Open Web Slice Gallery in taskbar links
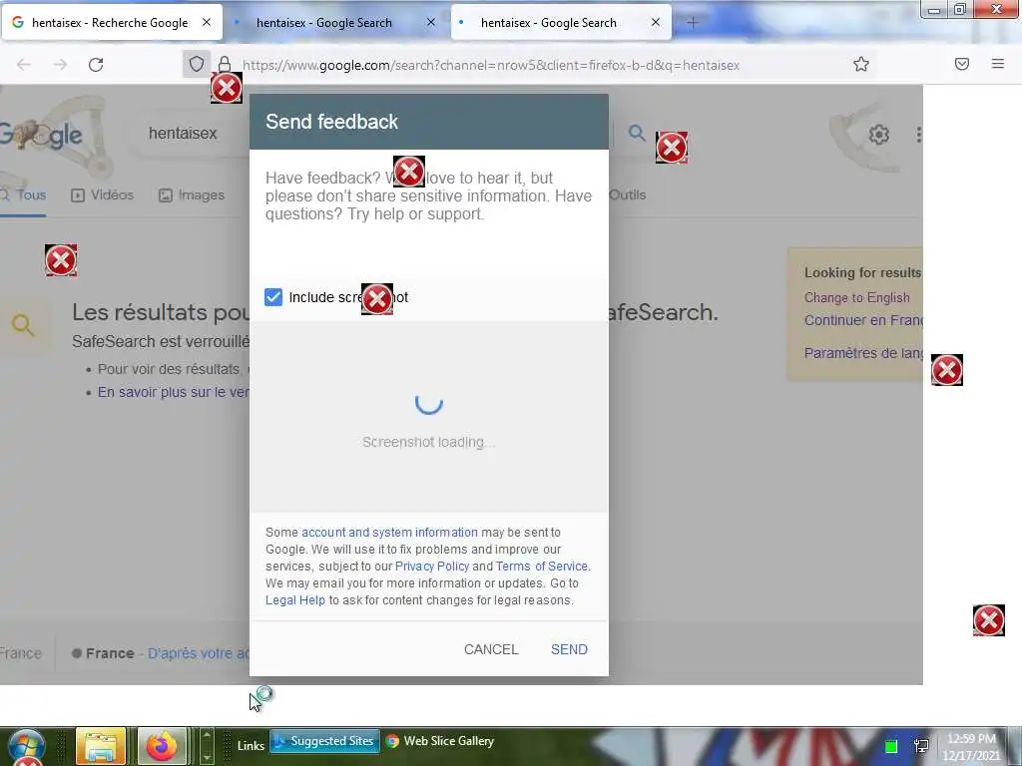The height and width of the screenshot is (766, 1022). tap(440, 741)
